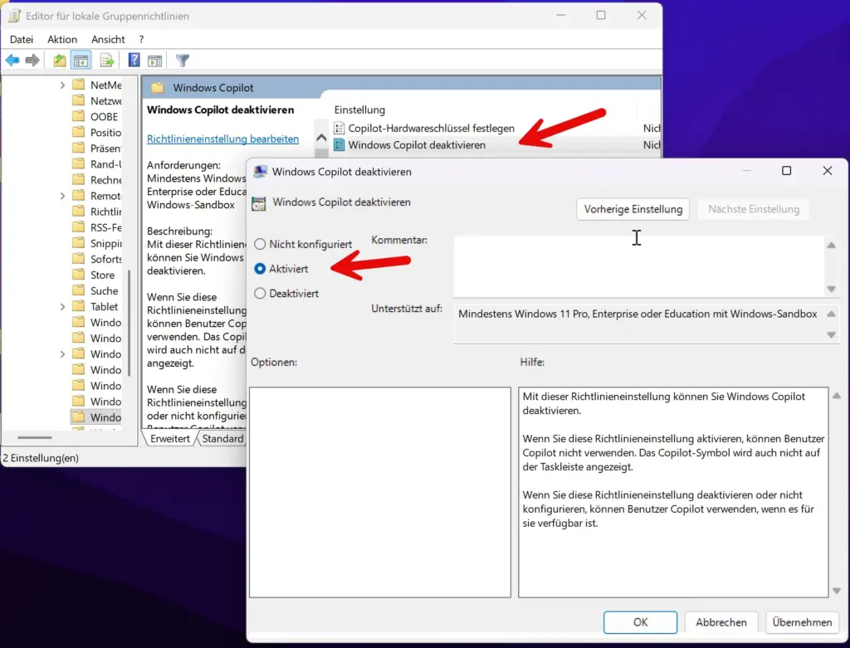Screen dimensions: 850x648
Task: Open the Help toolbar icon
Action: tap(134, 60)
